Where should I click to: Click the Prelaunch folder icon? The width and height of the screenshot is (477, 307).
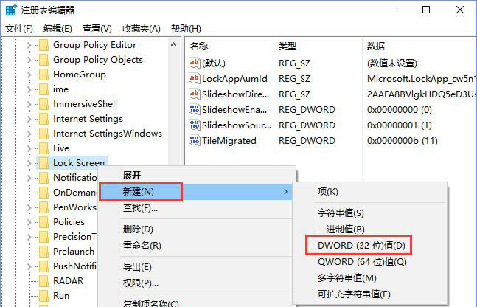43,252
